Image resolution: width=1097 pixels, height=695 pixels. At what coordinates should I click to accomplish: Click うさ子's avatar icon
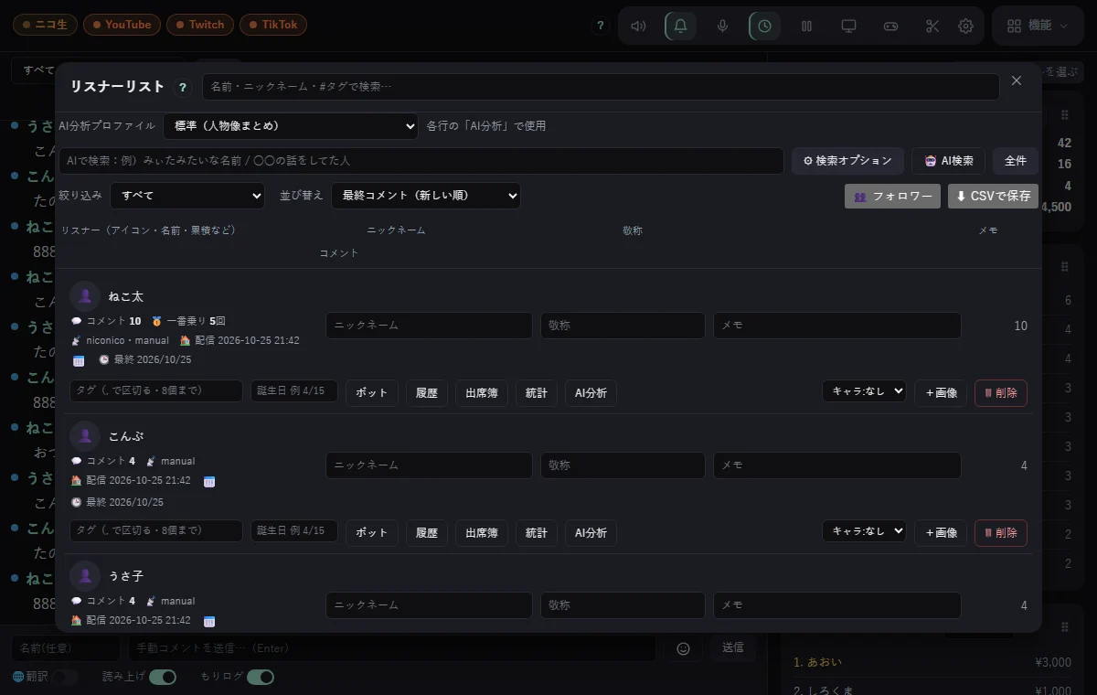point(85,576)
